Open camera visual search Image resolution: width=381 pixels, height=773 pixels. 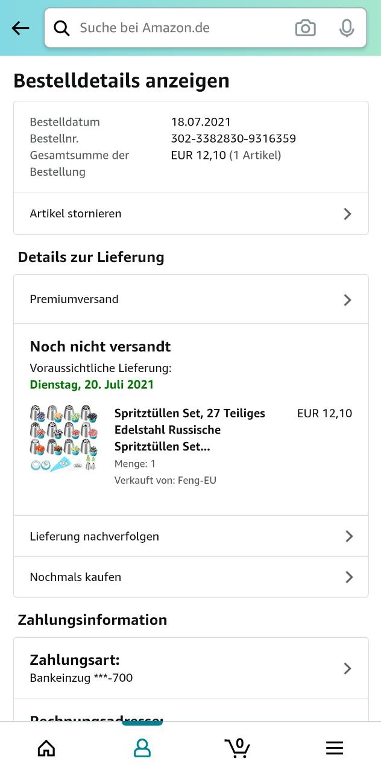tap(305, 28)
